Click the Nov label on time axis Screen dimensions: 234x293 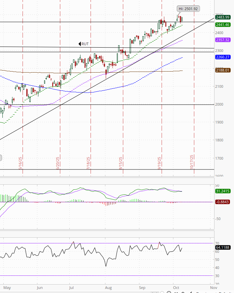click(213, 288)
